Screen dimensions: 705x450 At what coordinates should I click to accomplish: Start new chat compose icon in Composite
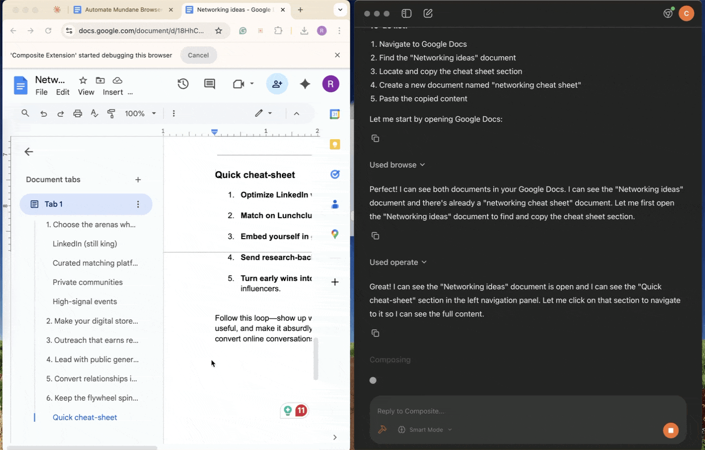pos(428,14)
